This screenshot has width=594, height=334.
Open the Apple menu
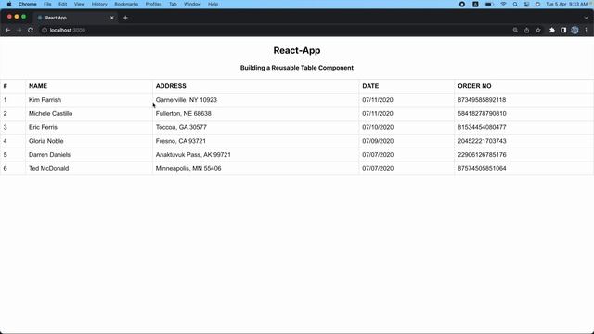(9, 4)
